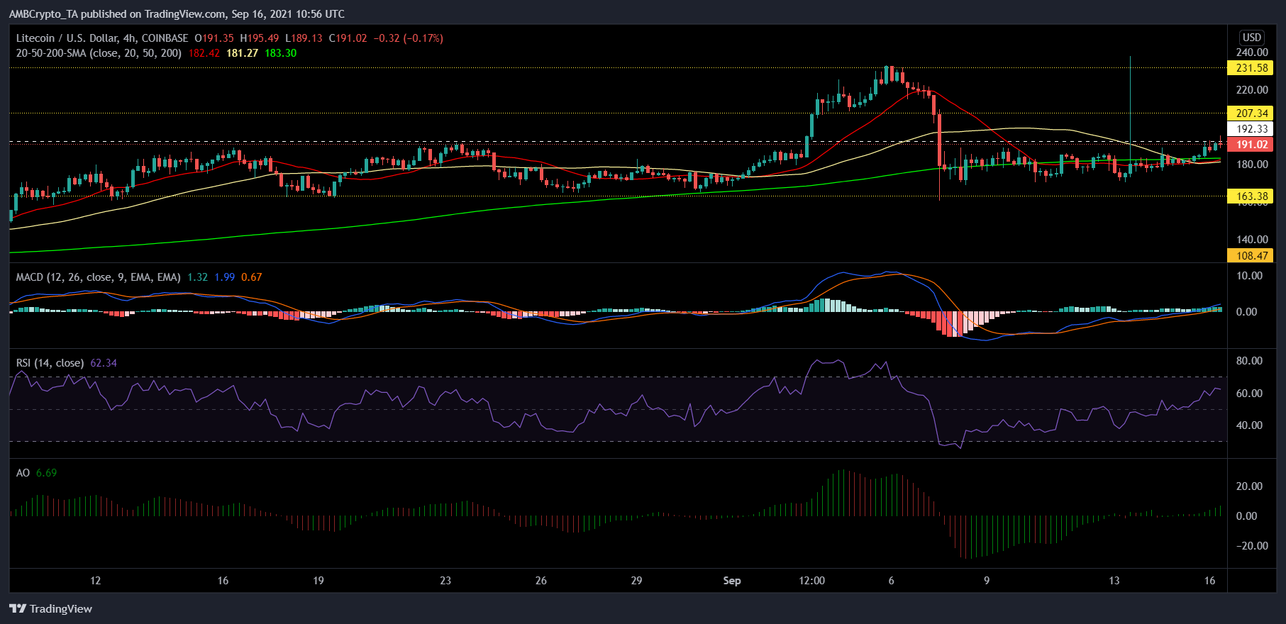The image size is (1286, 624).
Task: Click the SMA 50 value 181.27
Action: (x=243, y=53)
